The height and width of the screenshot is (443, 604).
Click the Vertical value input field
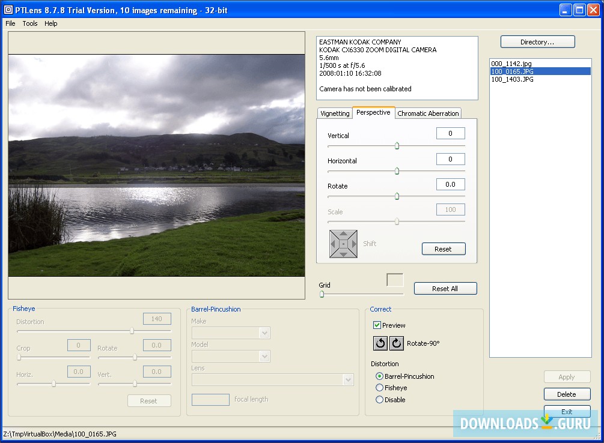coord(450,133)
